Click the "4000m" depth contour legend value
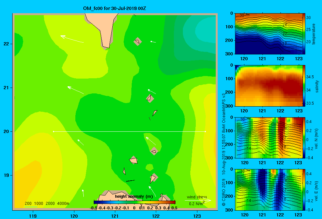Screen dimensions: 322x219 63,204
